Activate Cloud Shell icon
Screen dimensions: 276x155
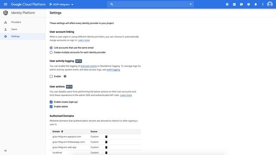pyautogui.click(x=234, y=4)
